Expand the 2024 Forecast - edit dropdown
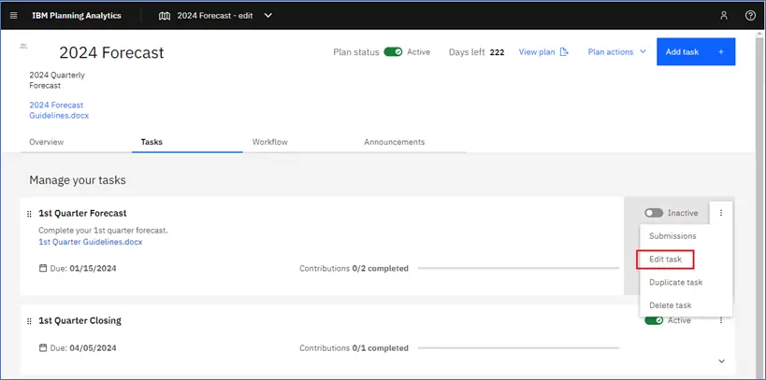This screenshot has height=380, width=766. point(267,16)
